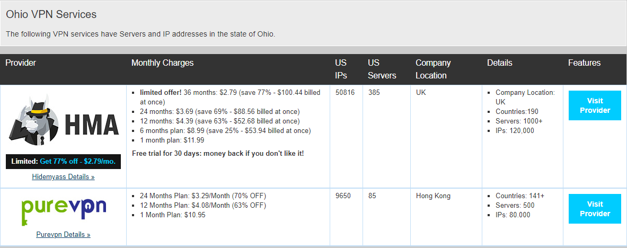Viewport: 627px width, 248px height.
Task: Select the 36 months $2.79 limited offer line
Action: tap(230, 97)
